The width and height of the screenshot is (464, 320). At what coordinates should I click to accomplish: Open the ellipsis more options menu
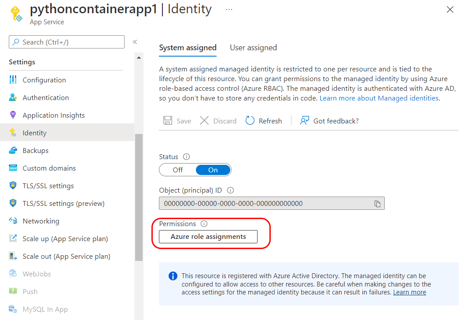pyautogui.click(x=229, y=10)
